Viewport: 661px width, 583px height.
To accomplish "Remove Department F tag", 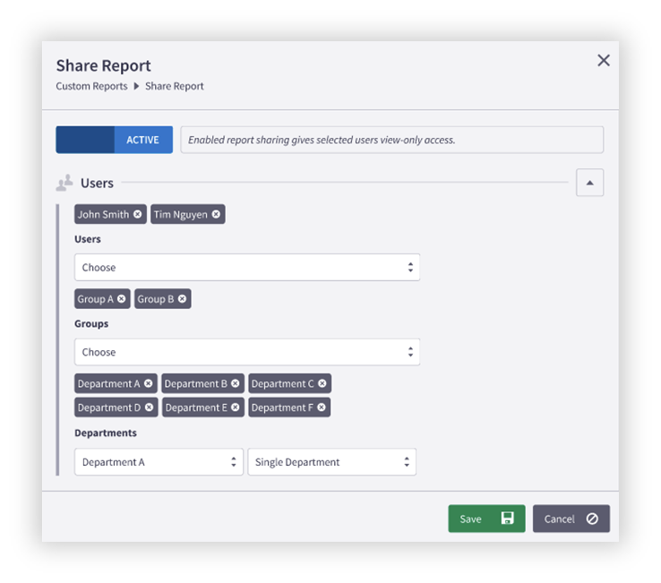I will 322,407.
